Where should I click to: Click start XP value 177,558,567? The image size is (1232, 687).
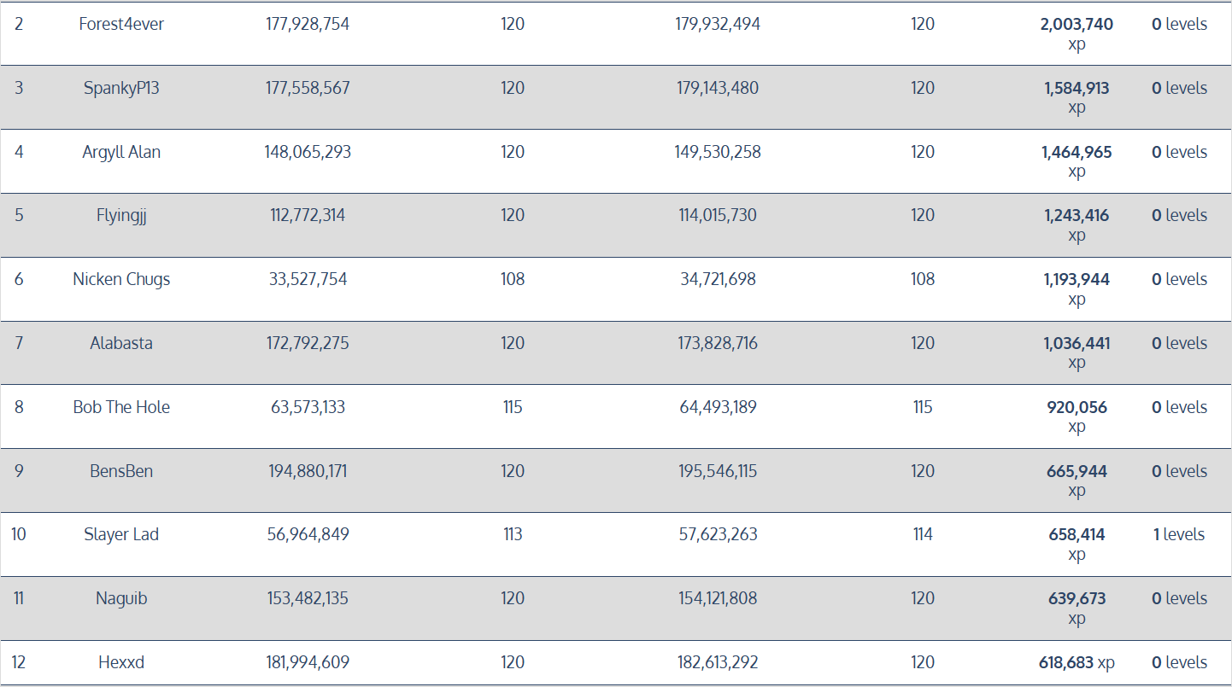(x=308, y=88)
